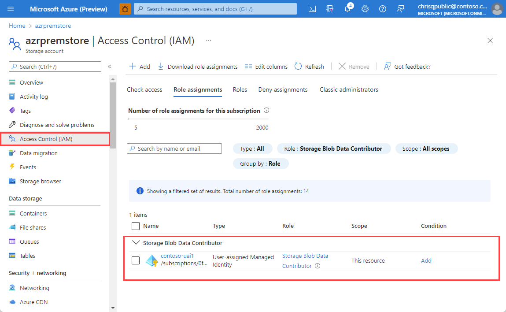Open the portal settings gear
506x312 pixels.
[x=365, y=9]
